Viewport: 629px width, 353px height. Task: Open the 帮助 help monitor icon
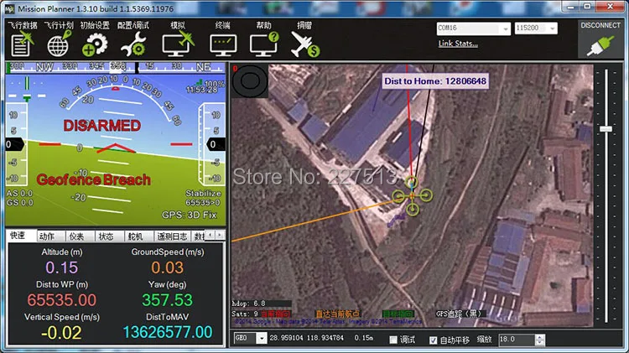tap(263, 44)
